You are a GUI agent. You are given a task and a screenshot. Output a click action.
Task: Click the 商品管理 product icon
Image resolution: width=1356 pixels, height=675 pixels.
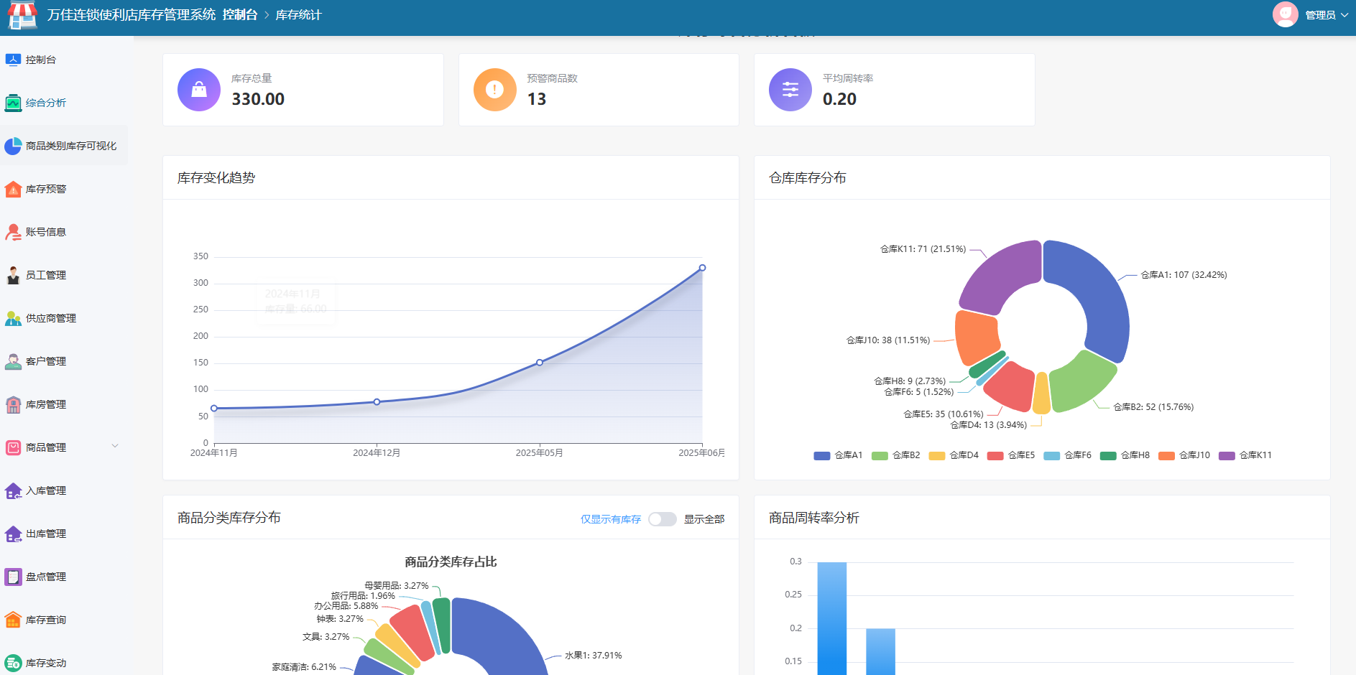(13, 447)
